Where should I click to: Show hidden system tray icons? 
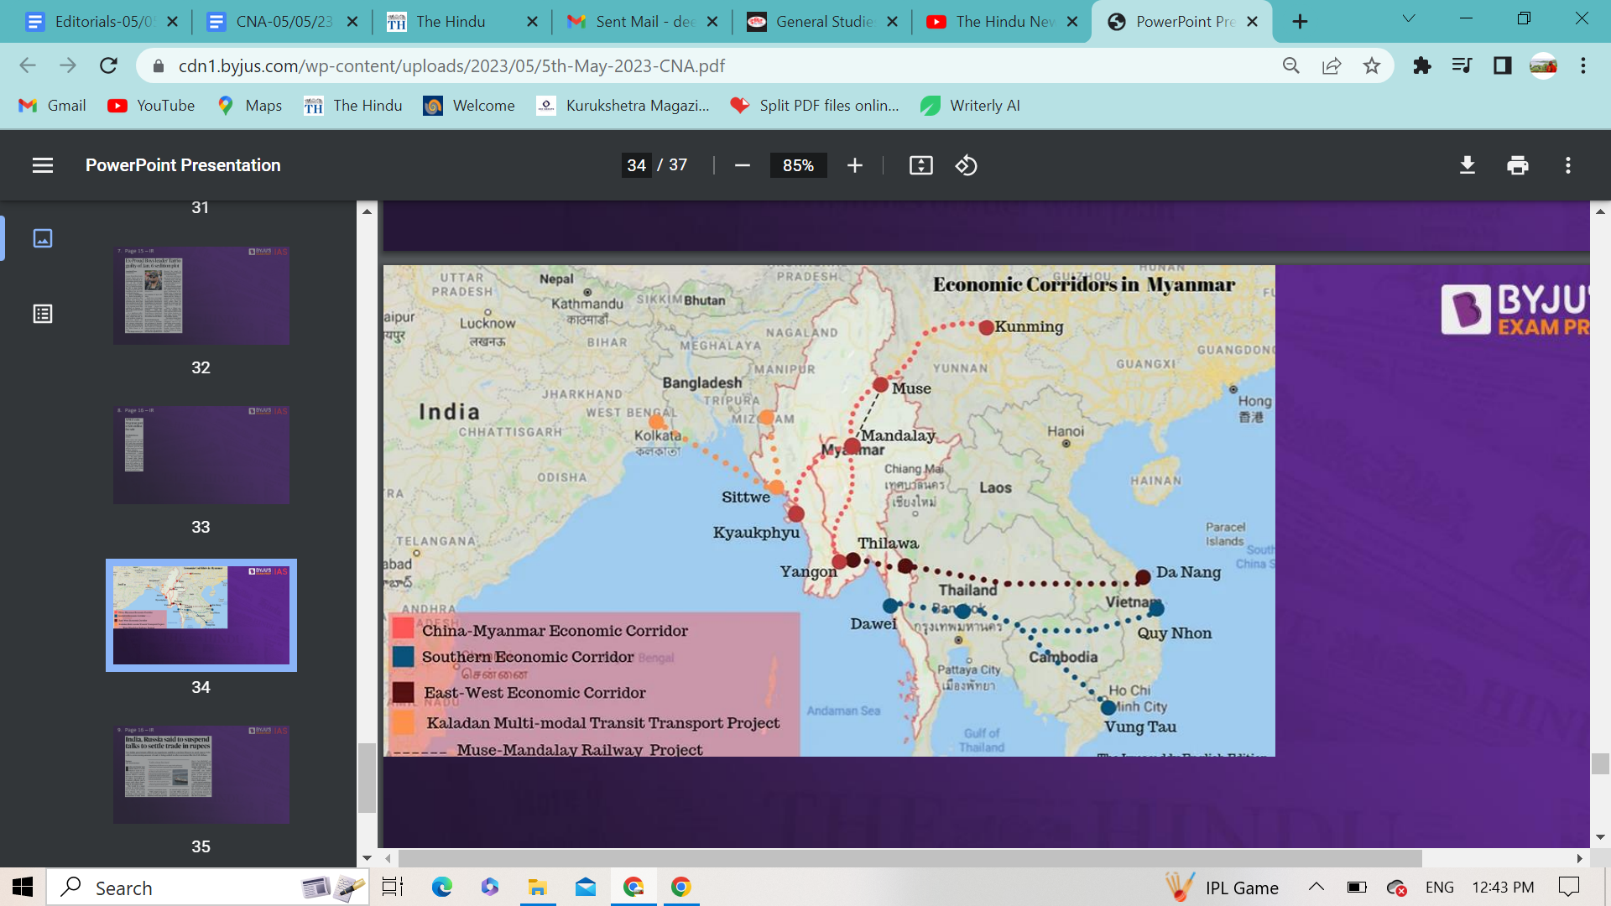coord(1316,887)
